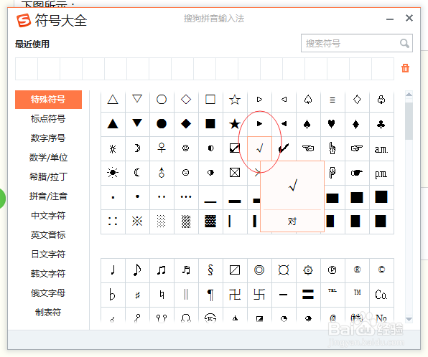Switch to 俄文字母 category
Screen dimensions: 428x357
[x=48, y=293]
